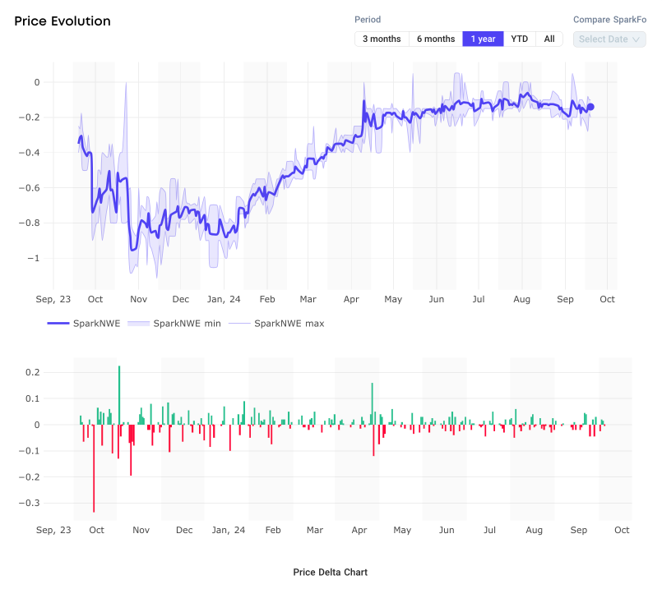Toggle SparkNWE line in legend
The height and width of the screenshot is (589, 662).
tap(84, 324)
